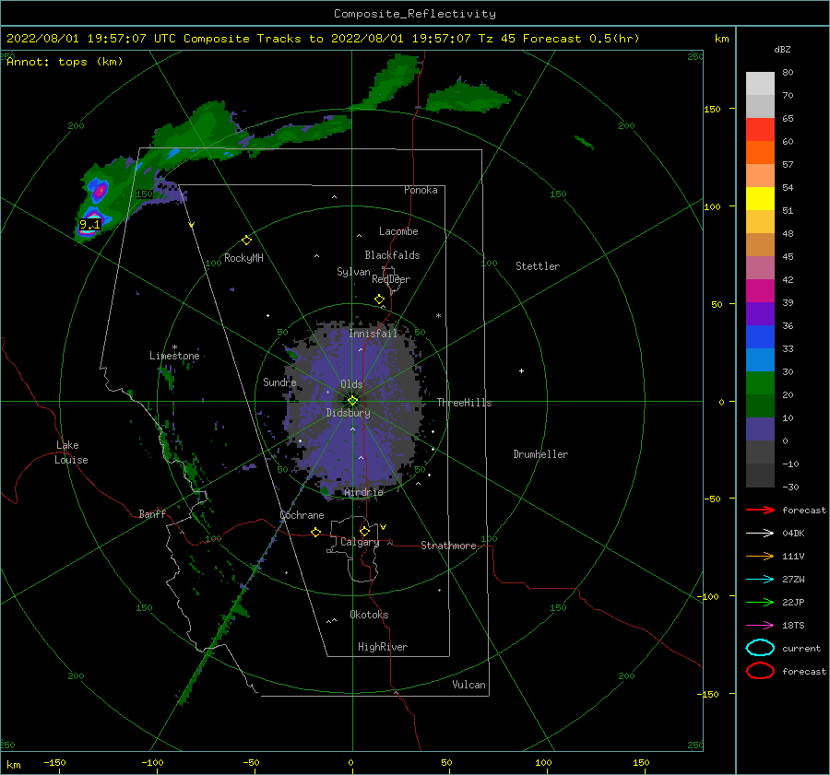Click the radar center diamond near Didsbury
Screen dimensions: 830x775
point(352,401)
